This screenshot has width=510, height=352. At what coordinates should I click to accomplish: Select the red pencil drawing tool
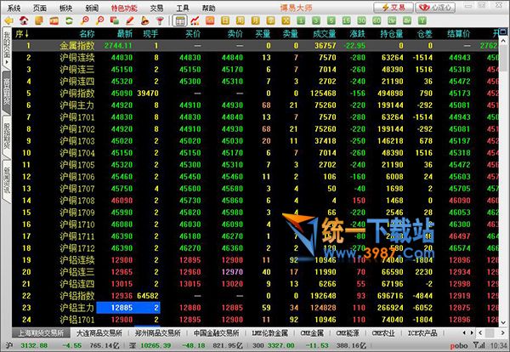130,20
